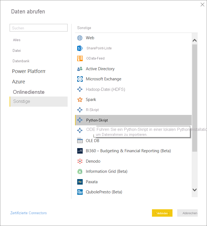Click the Microsoft Exchange icon
The image size is (207, 226).
(x=80, y=79)
